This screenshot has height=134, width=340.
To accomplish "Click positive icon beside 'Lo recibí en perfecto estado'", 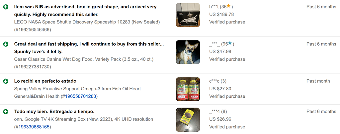I will [6, 81].
